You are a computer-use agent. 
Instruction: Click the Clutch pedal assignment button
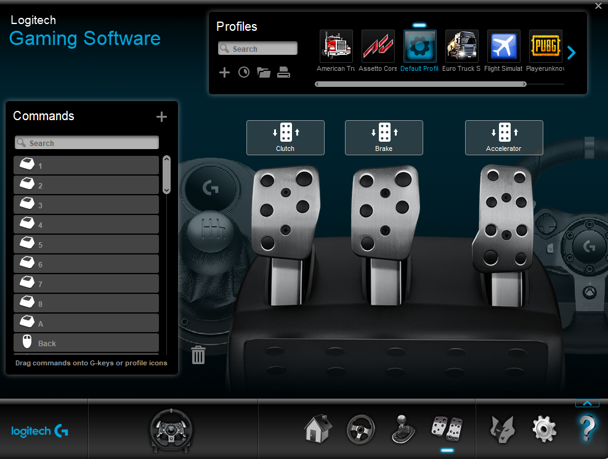(285, 137)
